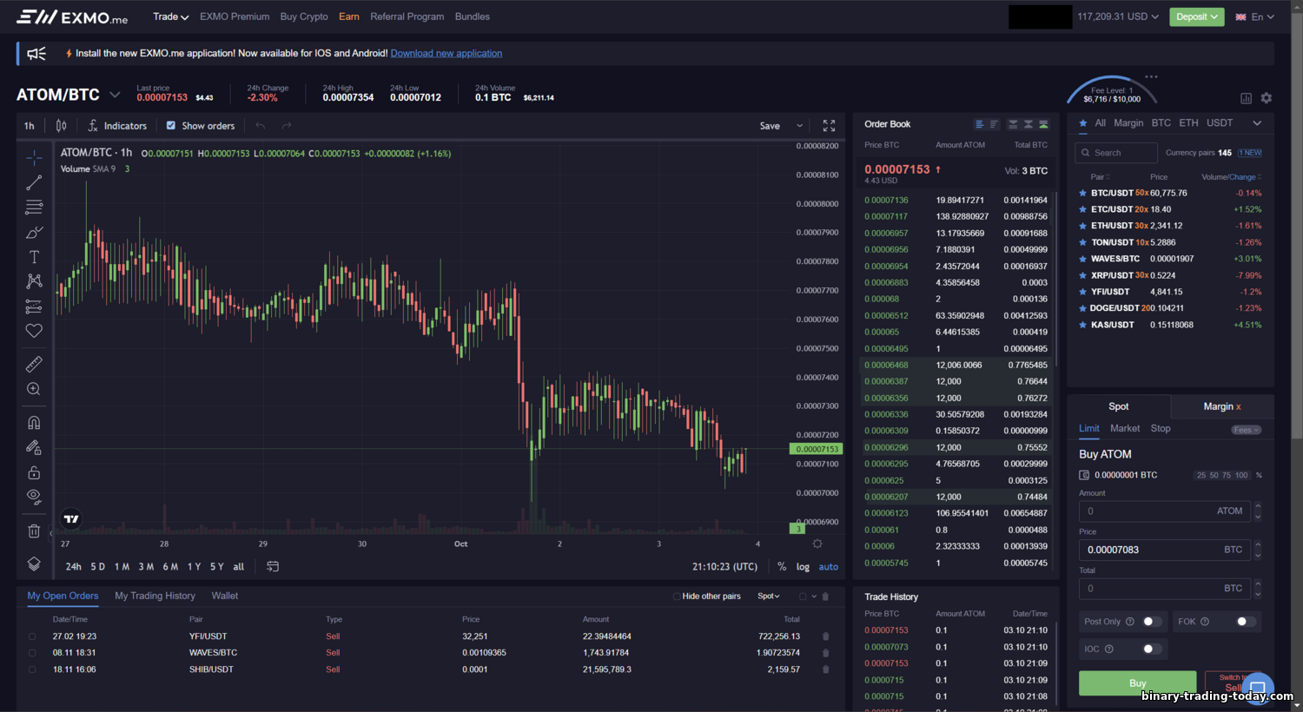Screen dimensions: 1303x712
Task: Select the ruler measure tool
Action: pyautogui.click(x=34, y=364)
